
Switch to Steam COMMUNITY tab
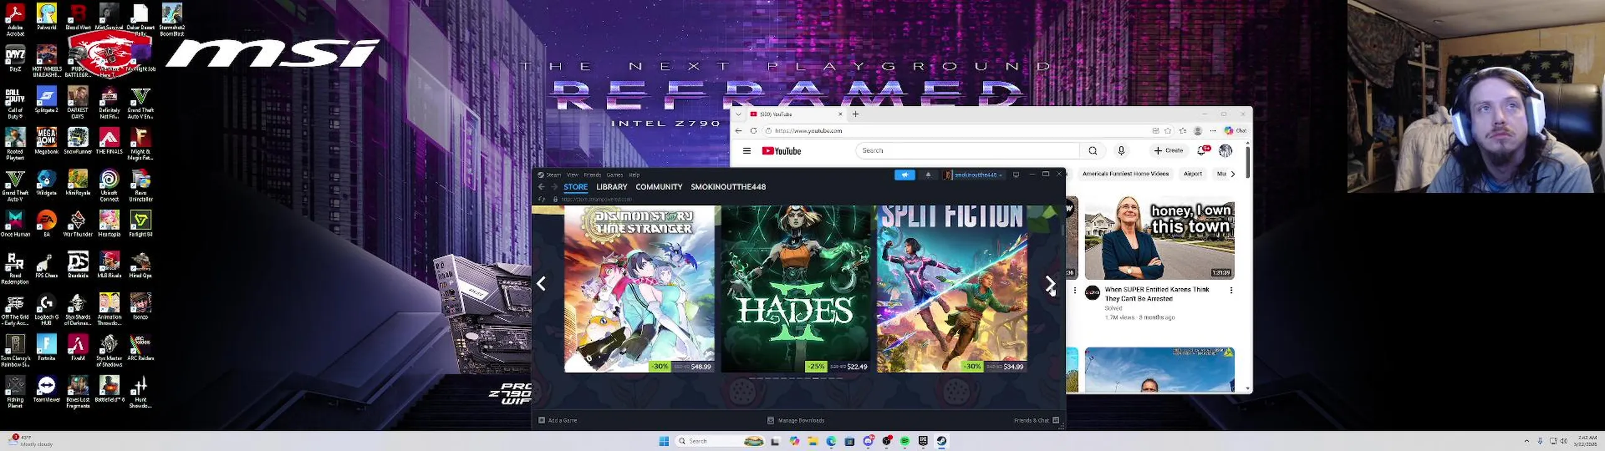659,187
